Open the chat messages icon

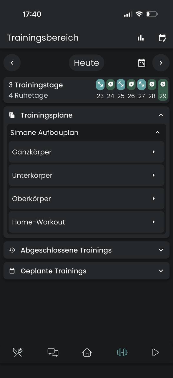click(x=53, y=352)
